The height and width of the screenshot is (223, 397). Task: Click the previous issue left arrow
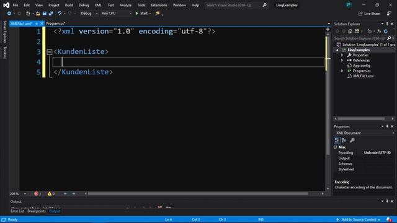click(x=65, y=194)
